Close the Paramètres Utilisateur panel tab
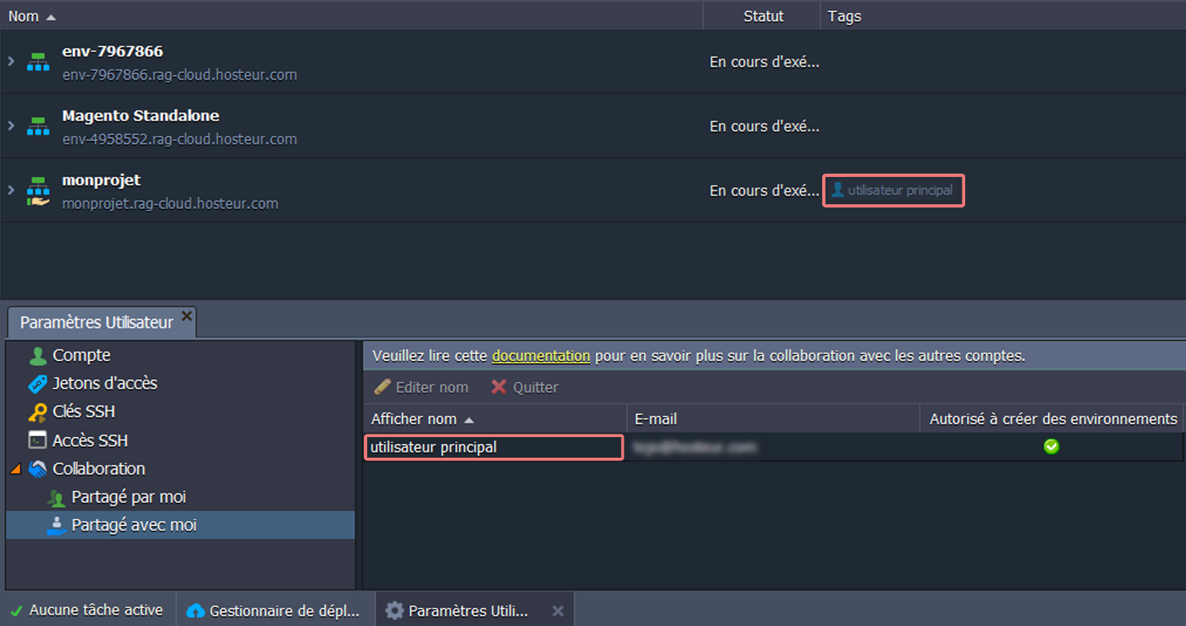The image size is (1186, 626). coord(187,315)
